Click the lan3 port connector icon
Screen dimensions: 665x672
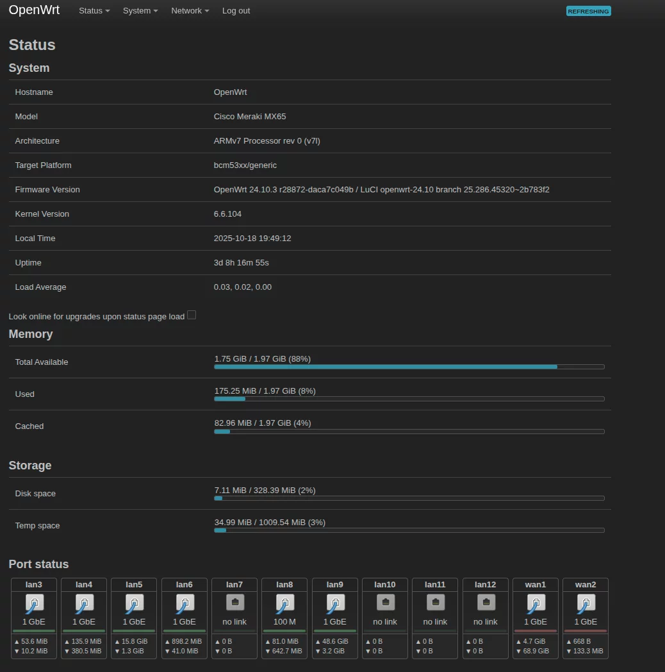tap(34, 603)
